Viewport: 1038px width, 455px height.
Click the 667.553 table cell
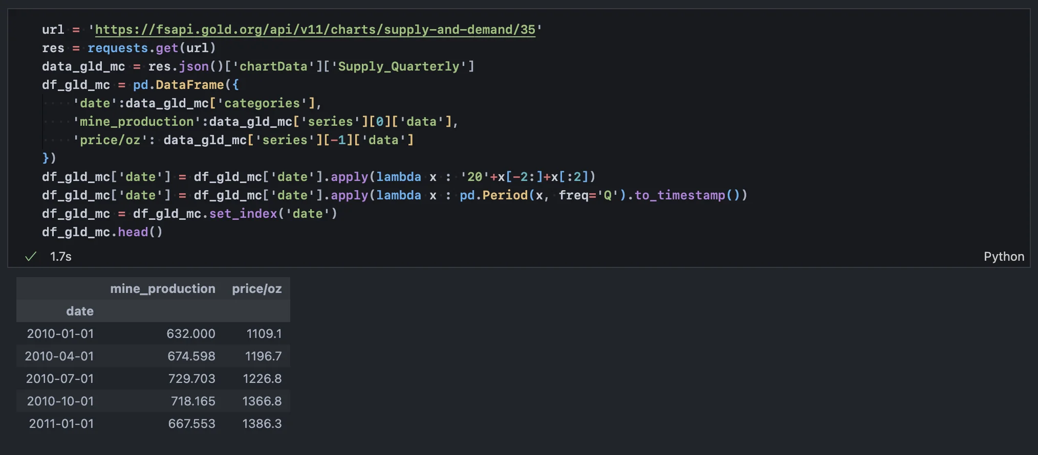pyautogui.click(x=191, y=424)
